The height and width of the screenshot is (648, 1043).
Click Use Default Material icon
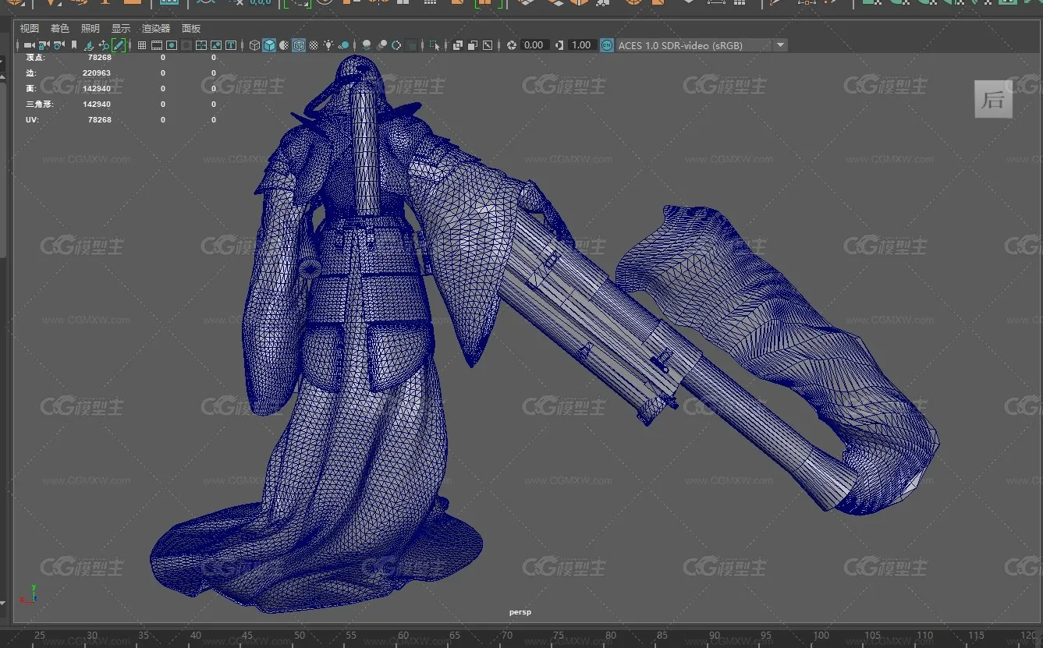[x=283, y=45]
